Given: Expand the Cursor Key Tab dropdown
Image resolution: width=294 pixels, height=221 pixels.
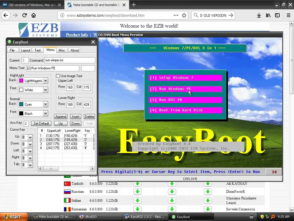Looking at the screenshot, I should [30, 165].
